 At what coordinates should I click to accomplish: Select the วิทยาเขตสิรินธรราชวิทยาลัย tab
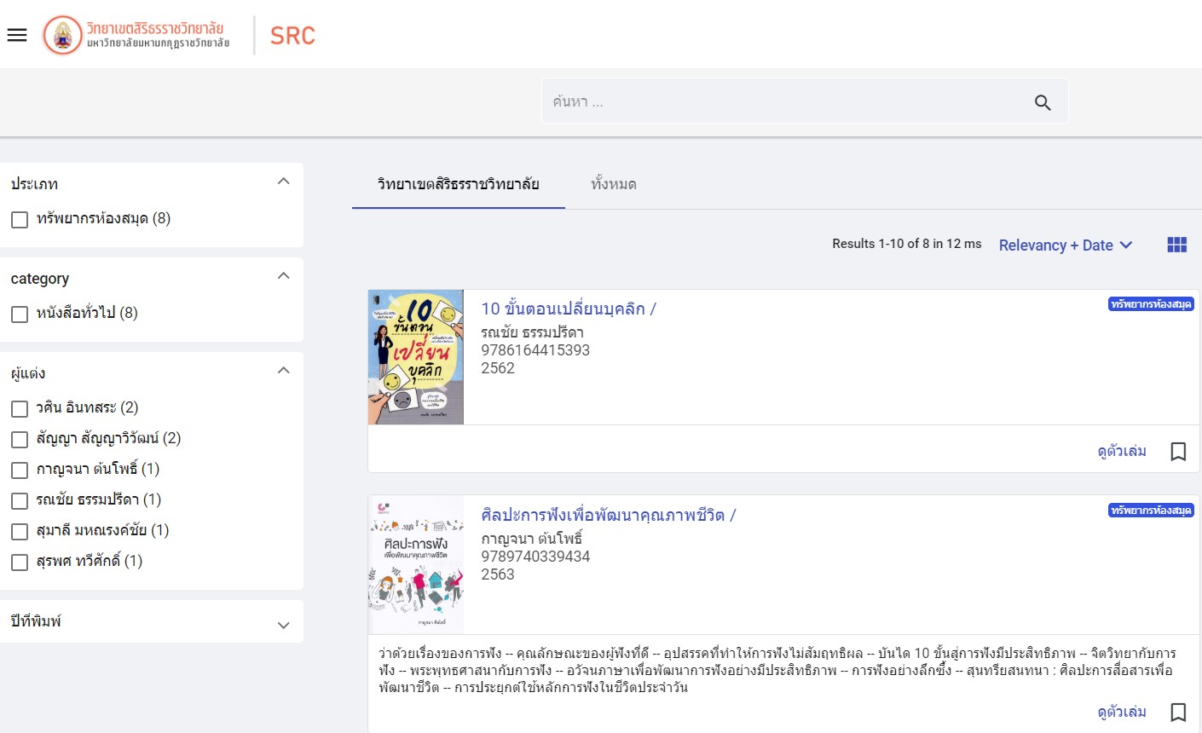coord(458,184)
